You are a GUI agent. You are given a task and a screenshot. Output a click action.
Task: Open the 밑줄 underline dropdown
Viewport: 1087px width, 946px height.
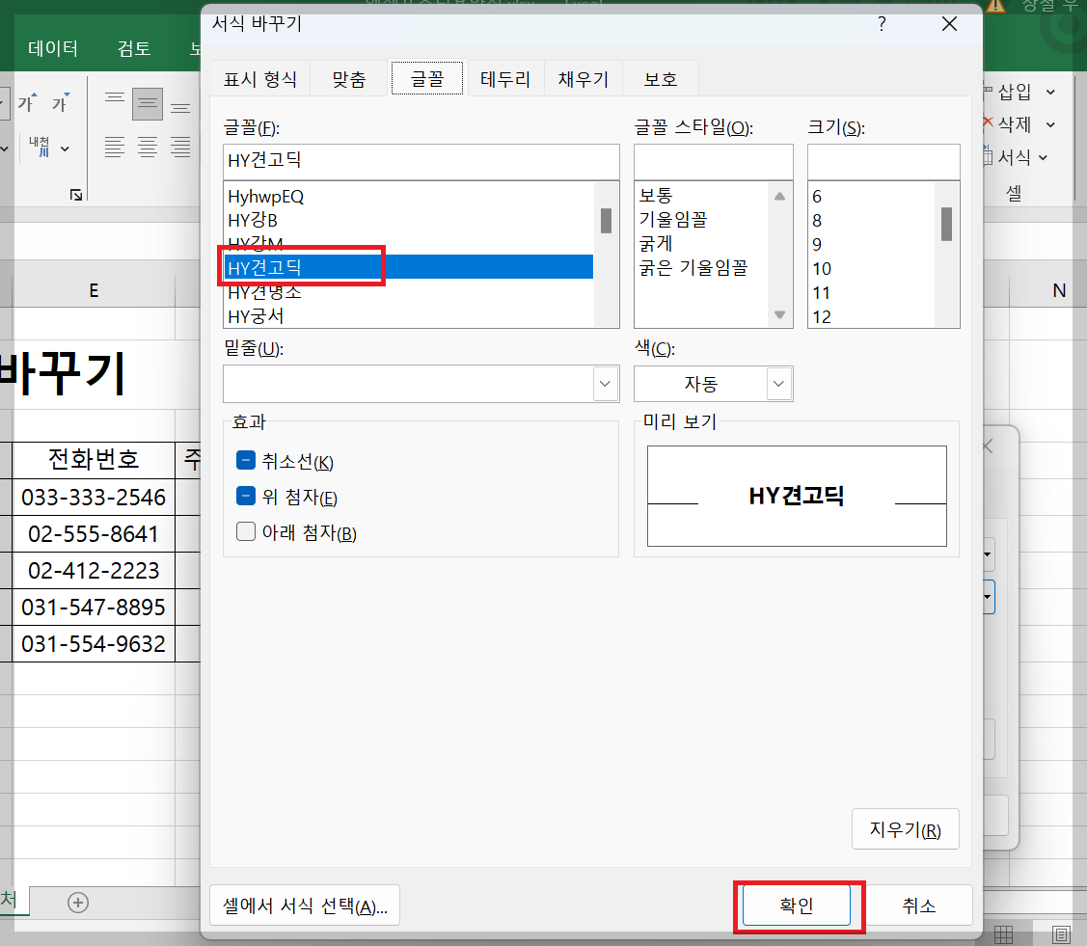605,384
